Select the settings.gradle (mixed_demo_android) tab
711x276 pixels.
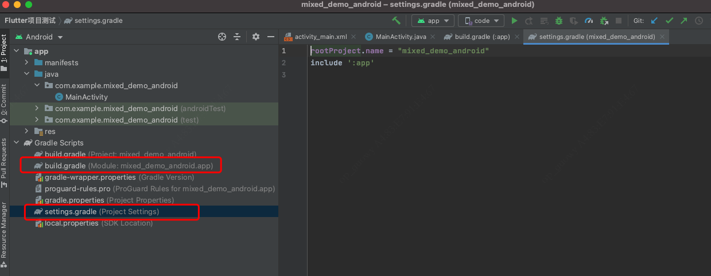(597, 37)
